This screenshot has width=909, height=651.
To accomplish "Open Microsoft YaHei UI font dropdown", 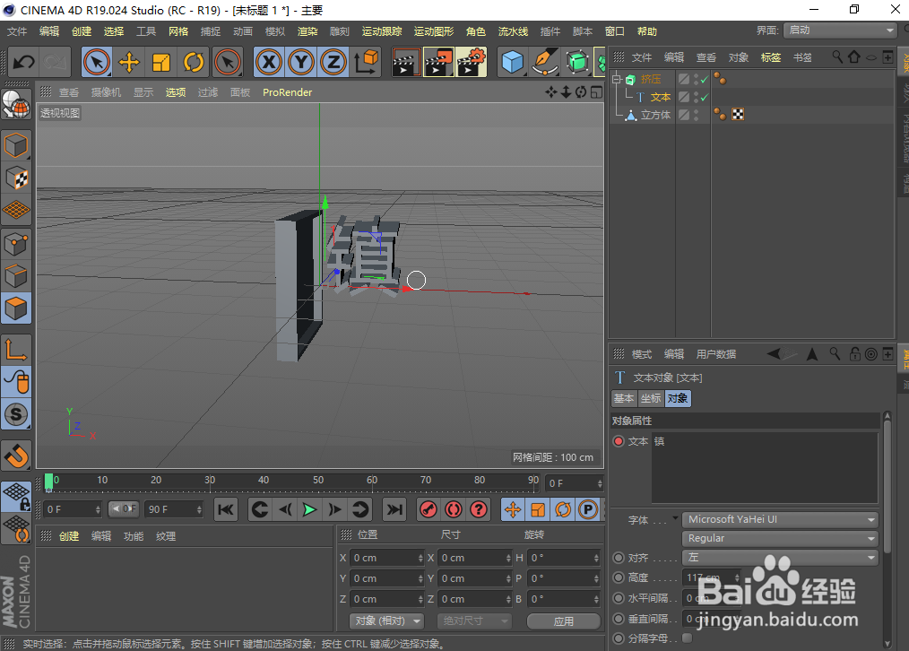I will tap(780, 519).
